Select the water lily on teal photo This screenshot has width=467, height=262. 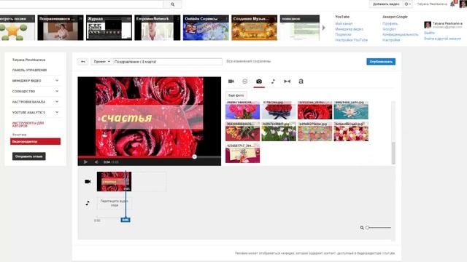tap(351, 111)
